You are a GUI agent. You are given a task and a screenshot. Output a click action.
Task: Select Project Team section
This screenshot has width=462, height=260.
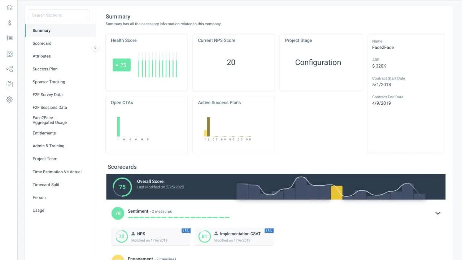click(45, 159)
